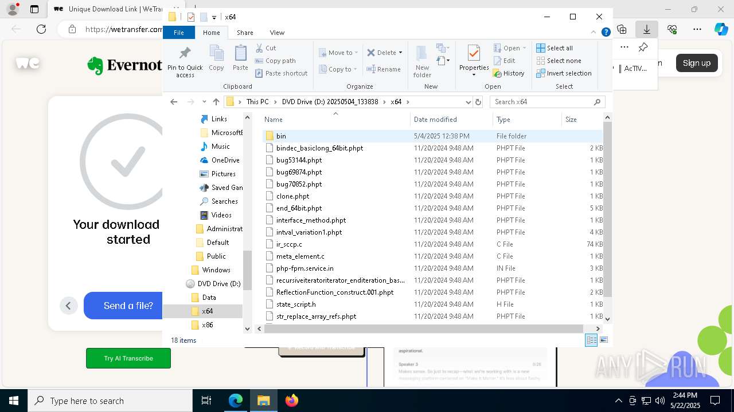Image resolution: width=734 pixels, height=412 pixels.
Task: Open Move to dropdown
Action: [338, 53]
